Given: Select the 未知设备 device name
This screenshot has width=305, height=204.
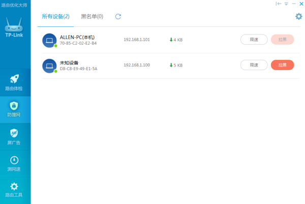Looking at the screenshot, I should point(69,63).
